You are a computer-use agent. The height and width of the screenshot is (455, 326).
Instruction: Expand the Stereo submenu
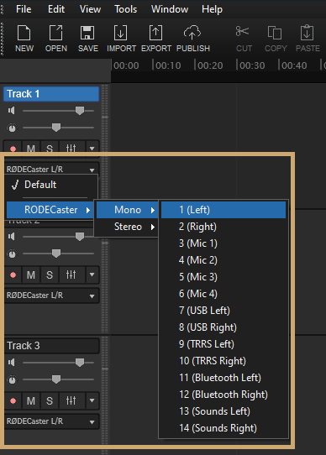coord(127,227)
